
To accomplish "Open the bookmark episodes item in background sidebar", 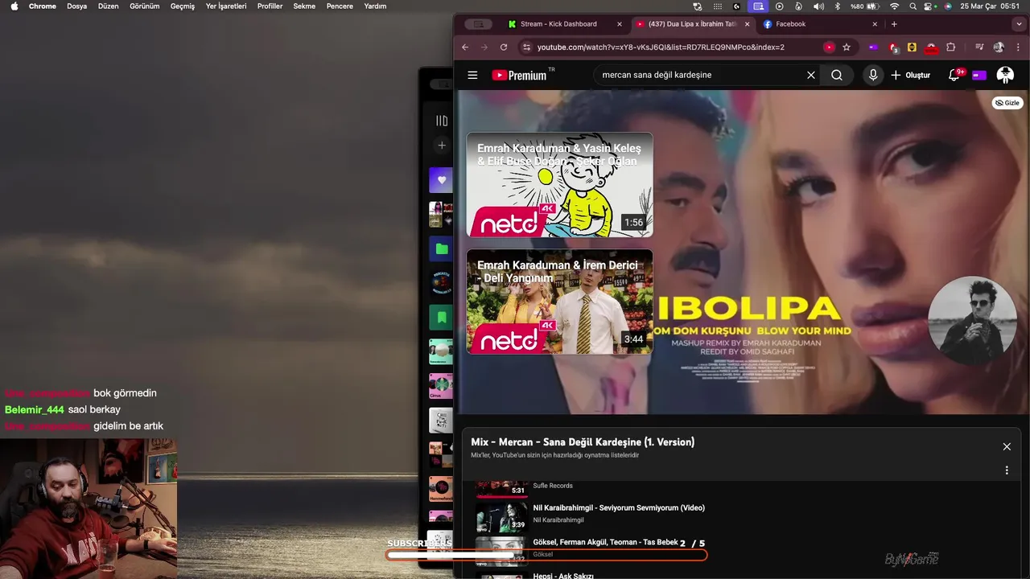I will coord(441,318).
